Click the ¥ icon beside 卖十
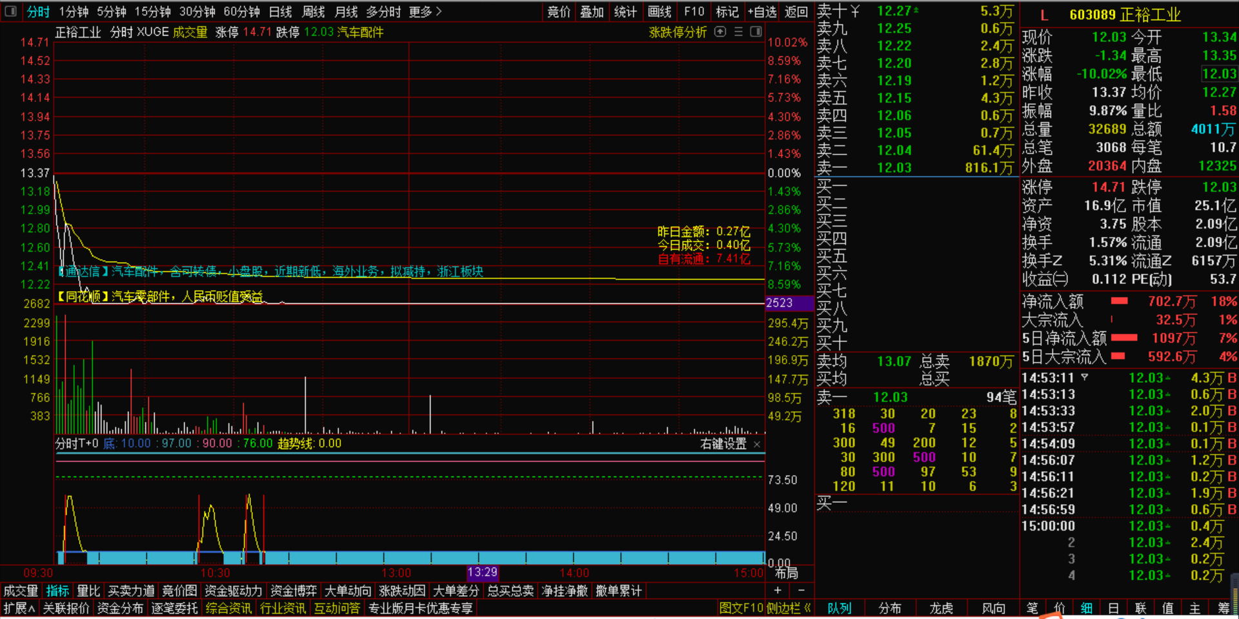The width and height of the screenshot is (1239, 619). coord(855,11)
